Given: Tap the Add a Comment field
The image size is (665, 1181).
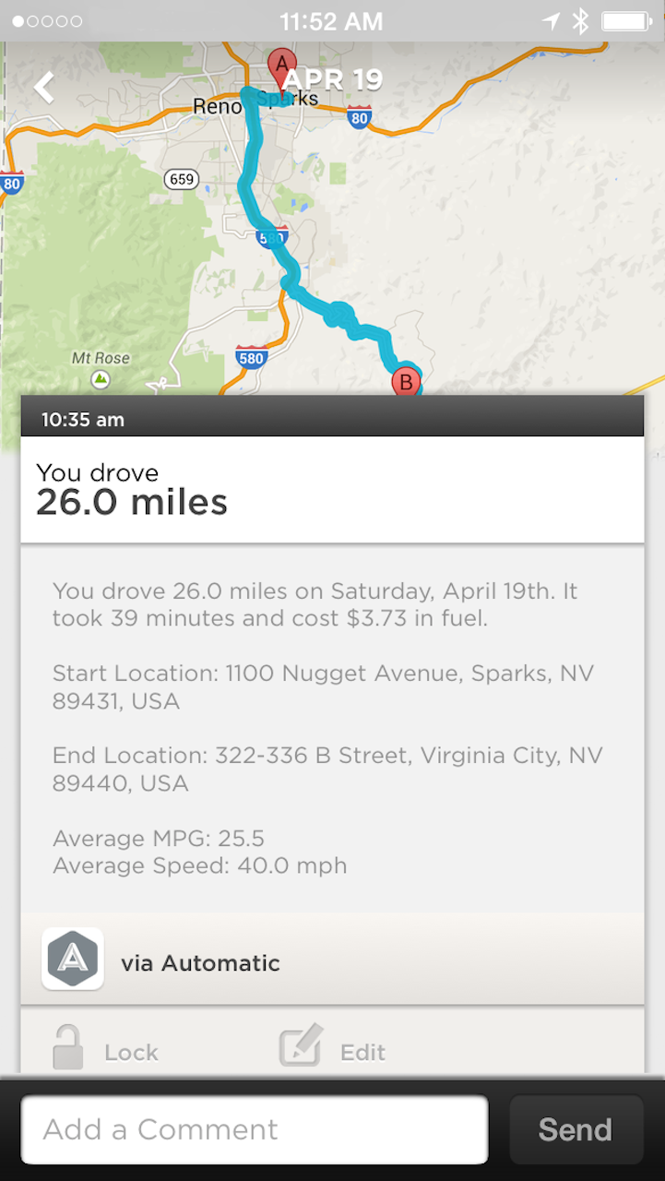Looking at the screenshot, I should point(255,1129).
